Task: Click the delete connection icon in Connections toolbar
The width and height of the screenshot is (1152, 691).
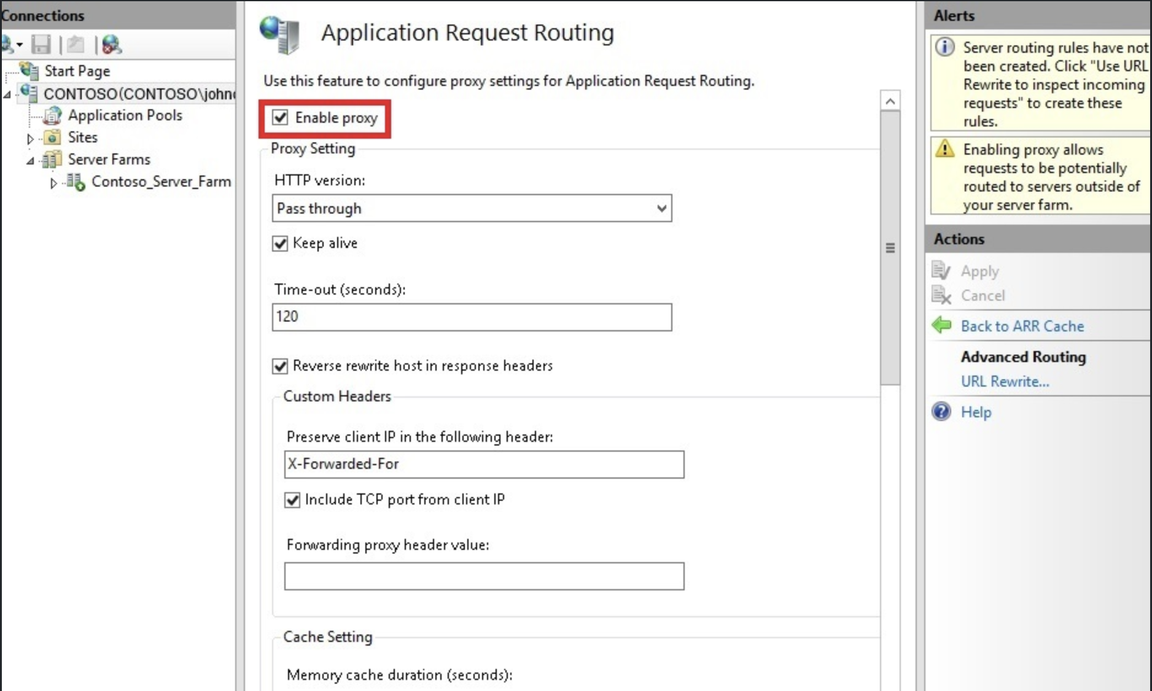Action: (x=112, y=44)
